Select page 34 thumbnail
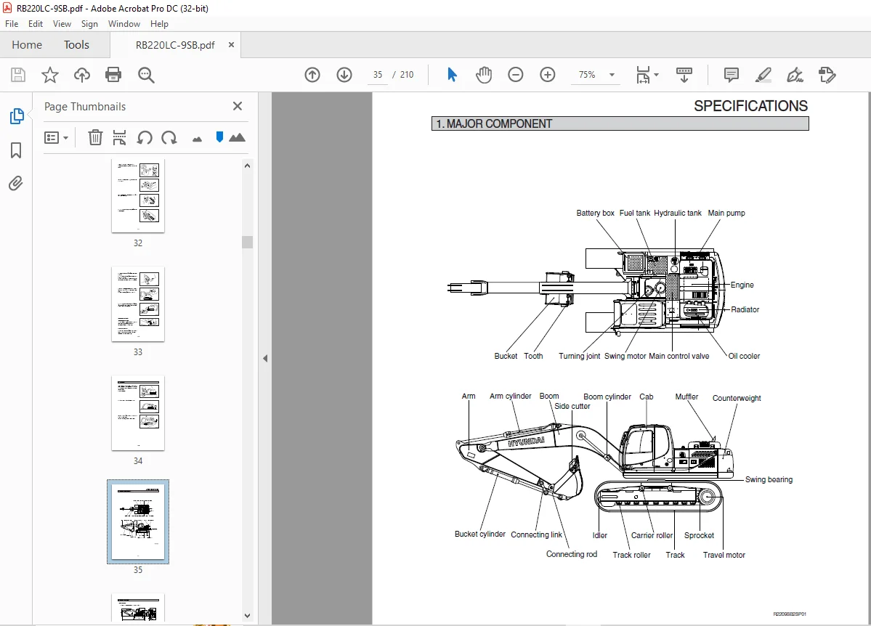 138,413
